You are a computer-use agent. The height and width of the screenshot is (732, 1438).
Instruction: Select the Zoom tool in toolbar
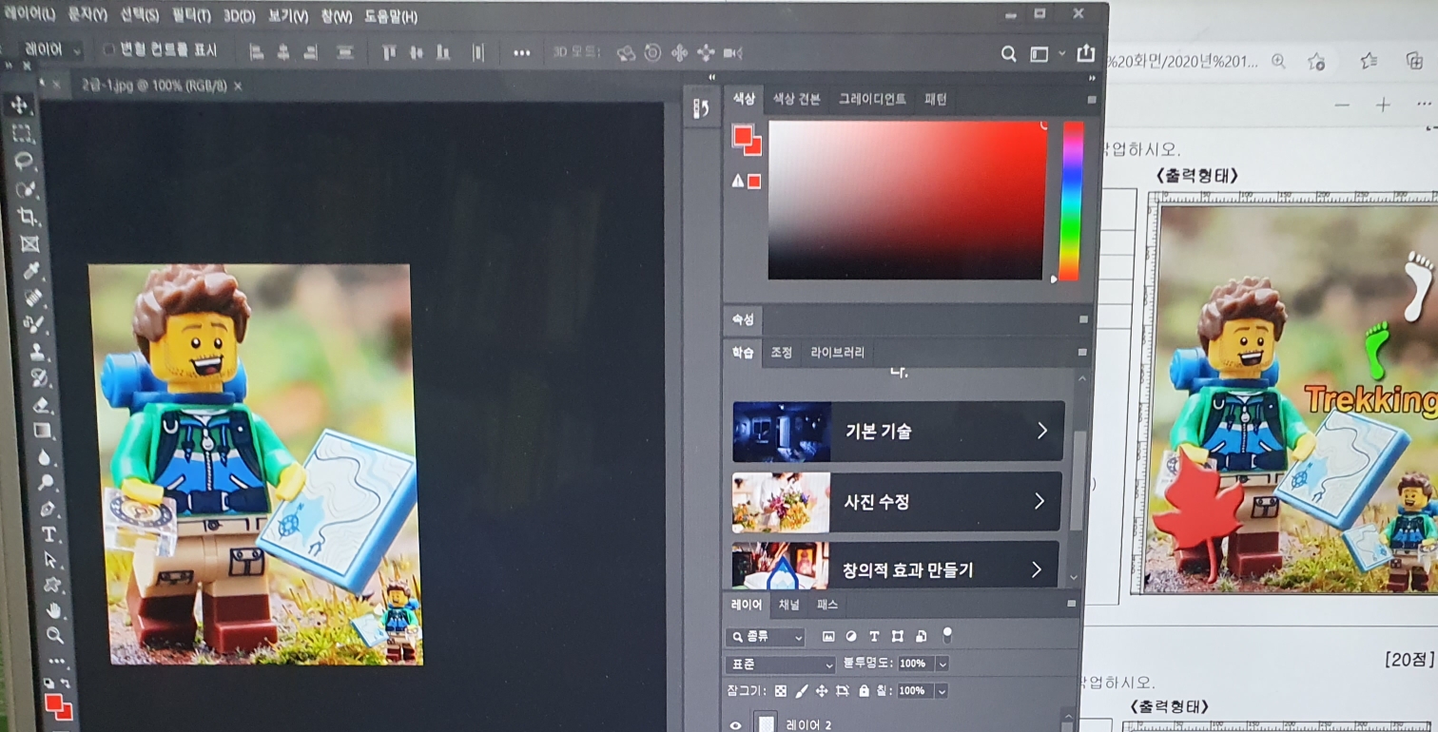click(x=55, y=635)
